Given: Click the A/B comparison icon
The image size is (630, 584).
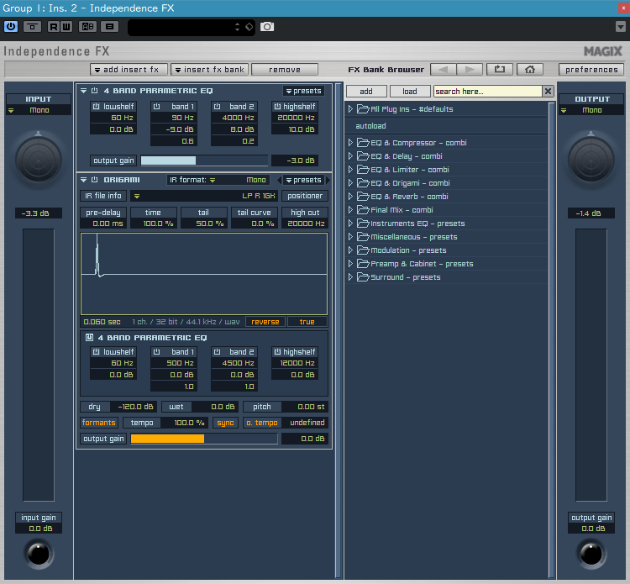Looking at the screenshot, I should click(x=87, y=27).
